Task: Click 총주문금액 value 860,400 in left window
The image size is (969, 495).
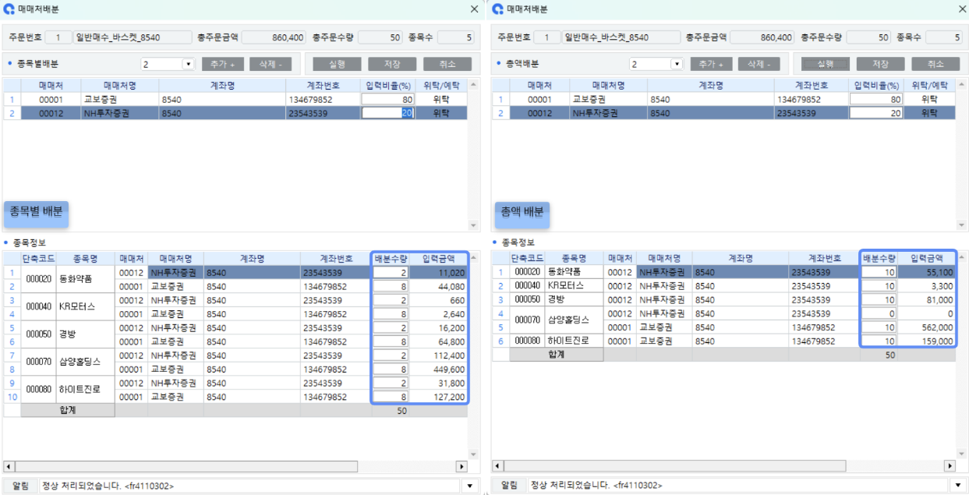Action: (x=274, y=37)
